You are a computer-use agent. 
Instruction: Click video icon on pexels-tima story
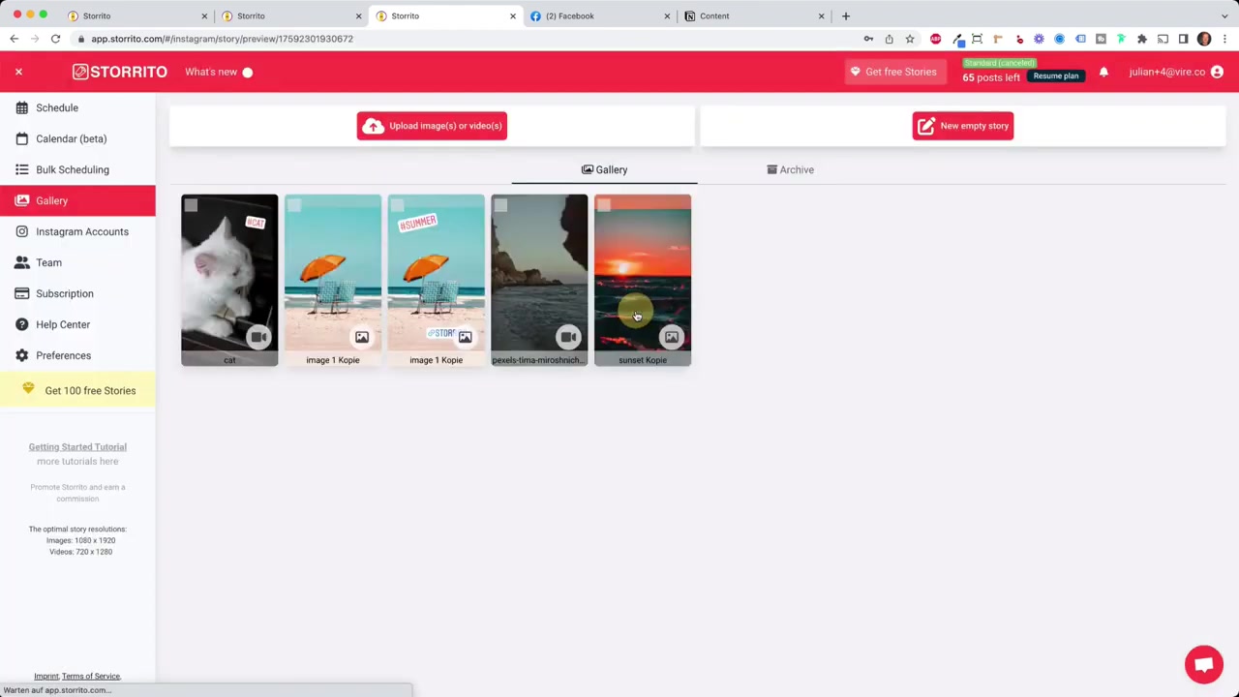tap(568, 337)
